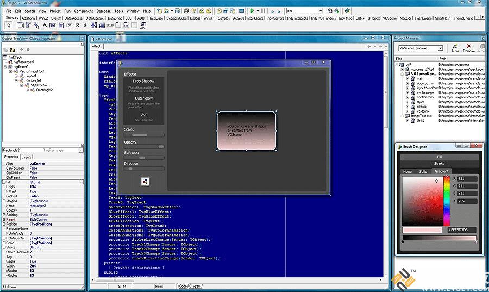Click the gradient bar in Brush Designer
489x292 pixels.
pyautogui.click(x=439, y=238)
